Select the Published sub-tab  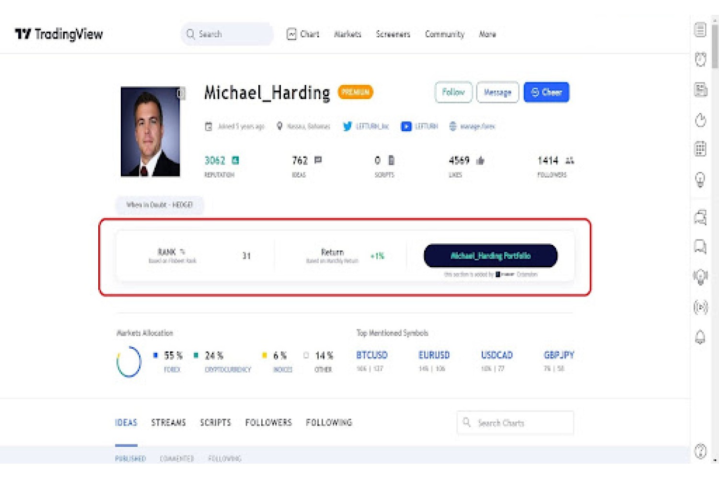click(x=130, y=458)
